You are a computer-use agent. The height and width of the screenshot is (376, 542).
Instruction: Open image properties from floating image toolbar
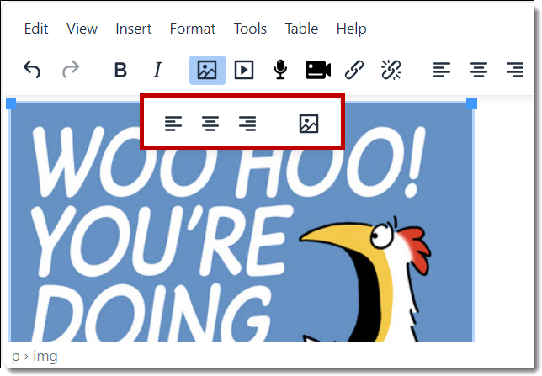pyautogui.click(x=309, y=124)
